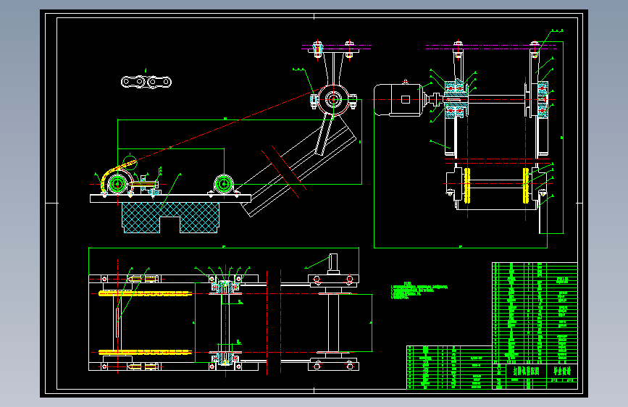
Task: Click the middle green bearing wheel on base plate
Action: click(x=224, y=184)
